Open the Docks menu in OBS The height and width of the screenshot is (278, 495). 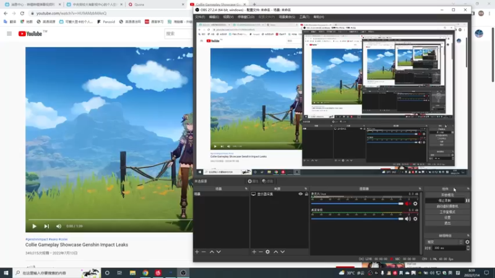tap(246, 17)
